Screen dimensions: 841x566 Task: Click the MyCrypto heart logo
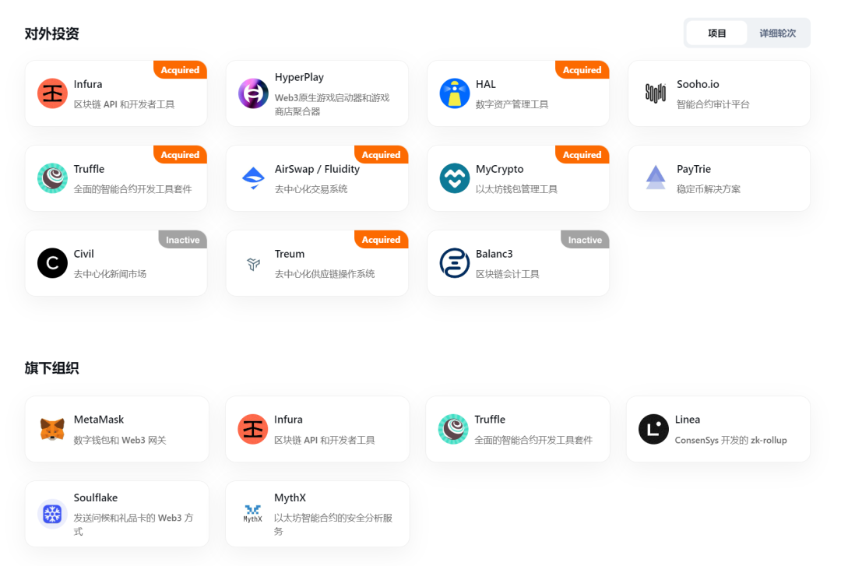(454, 178)
